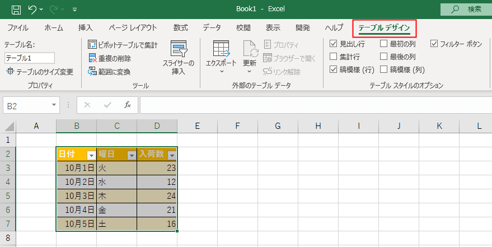492x247 pixels.
Task: Expand the Name Box dropdown arrow
Action: (54, 105)
